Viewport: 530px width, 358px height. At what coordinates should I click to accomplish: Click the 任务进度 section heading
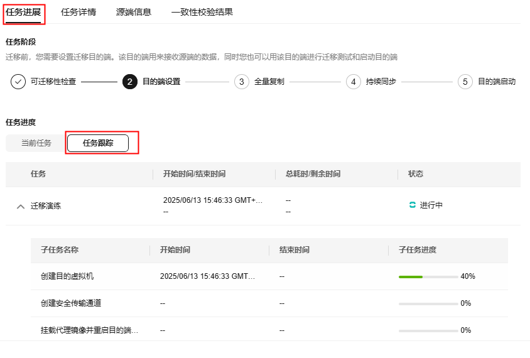click(x=21, y=122)
